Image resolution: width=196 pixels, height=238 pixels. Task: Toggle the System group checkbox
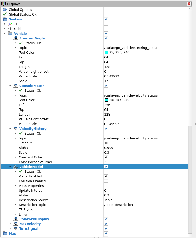coord(106,19)
